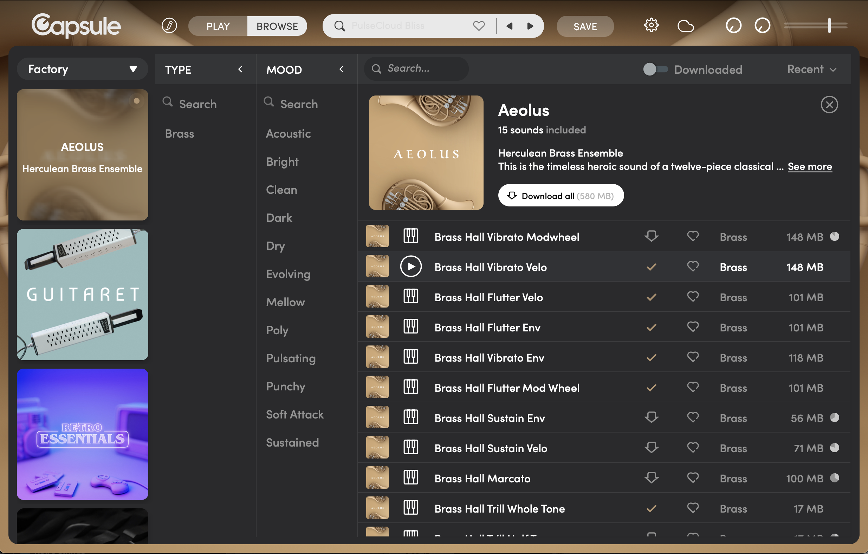Open the Factory library dropdown
Screen dimensions: 868x554
(82, 69)
